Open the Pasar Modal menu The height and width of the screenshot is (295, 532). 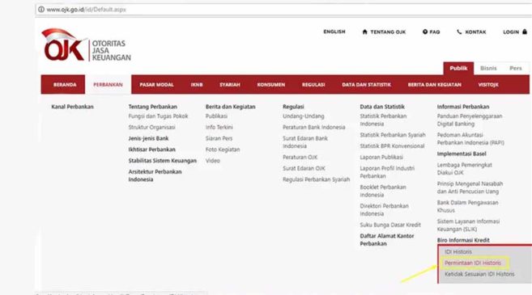pyautogui.click(x=156, y=85)
